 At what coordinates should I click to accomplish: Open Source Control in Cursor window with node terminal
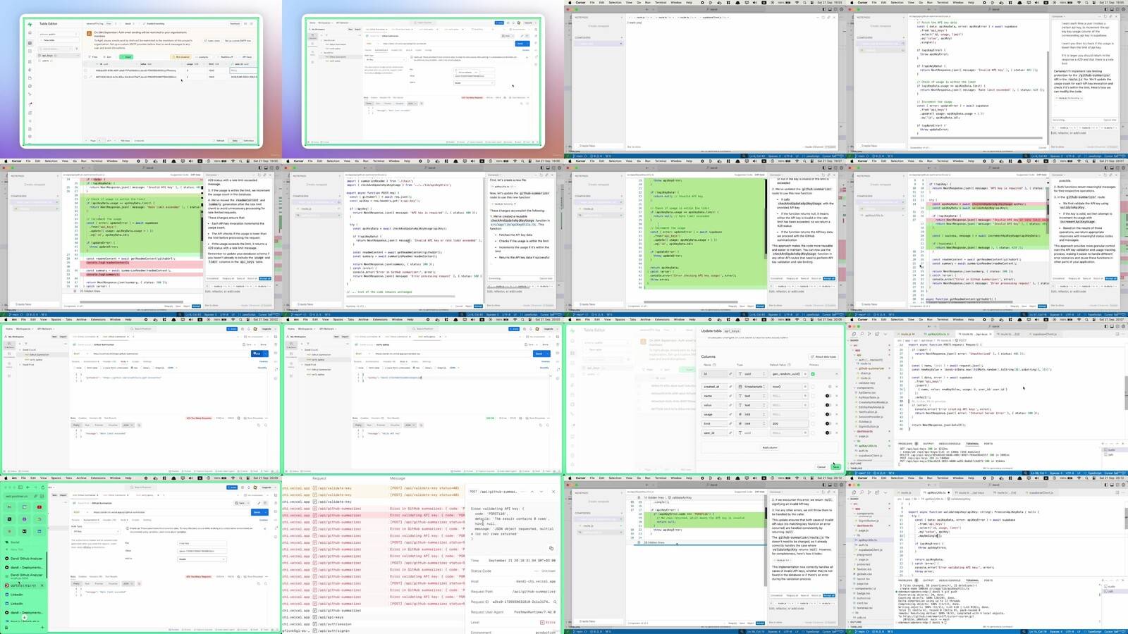pos(869,334)
